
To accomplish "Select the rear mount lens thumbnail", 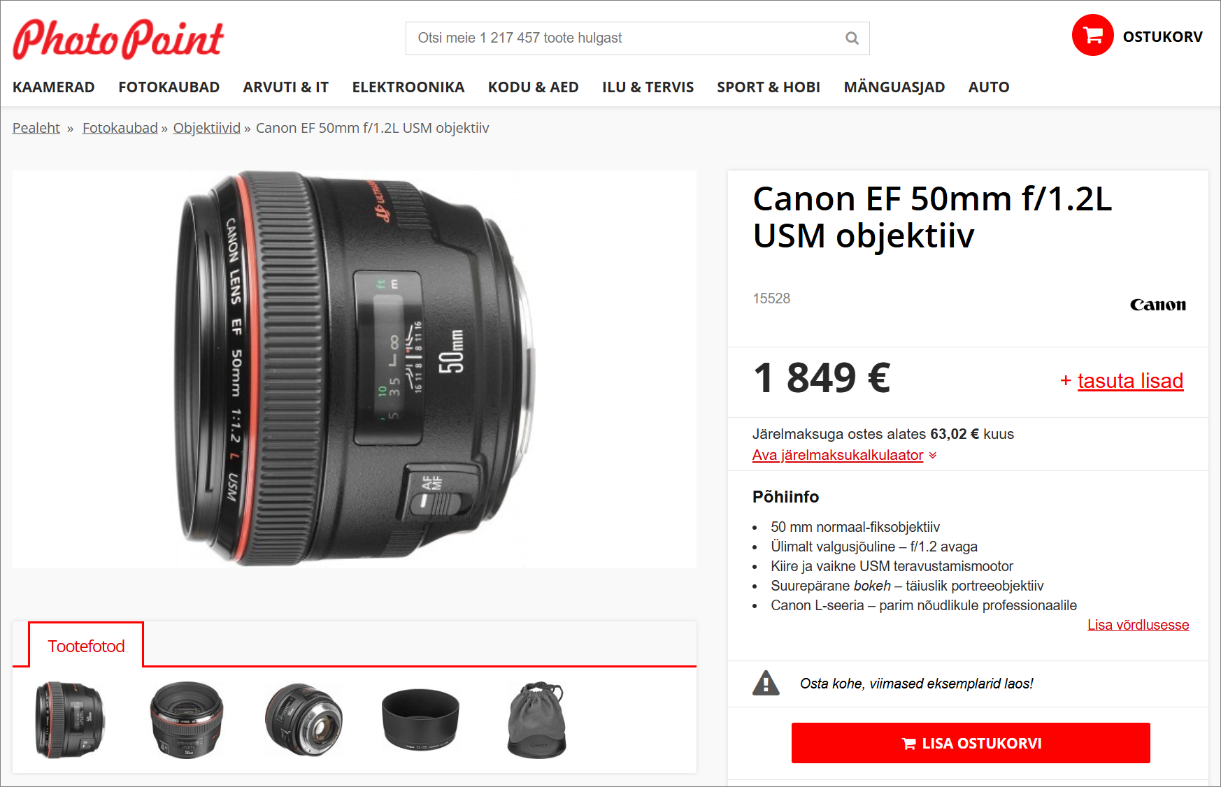I will coord(304,720).
